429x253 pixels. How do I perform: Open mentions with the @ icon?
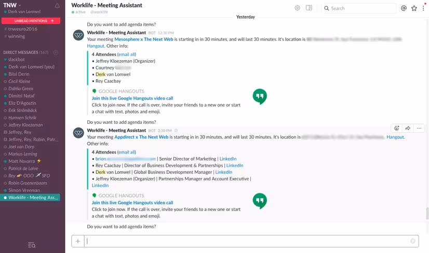click(x=404, y=8)
